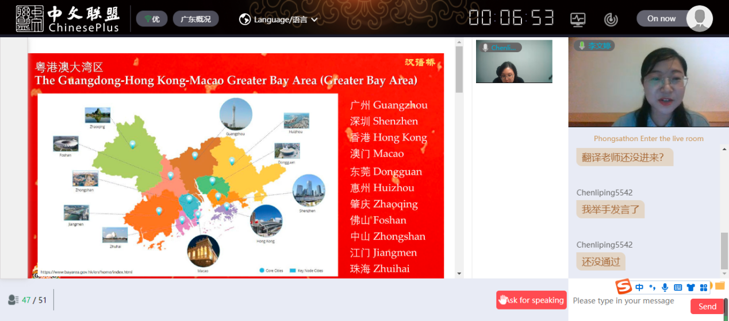
Task: Open the network quality indicator labeled 优
Action: point(152,19)
